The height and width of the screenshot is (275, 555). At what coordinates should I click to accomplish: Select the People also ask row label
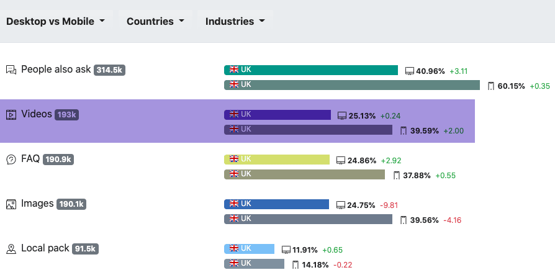pos(56,70)
